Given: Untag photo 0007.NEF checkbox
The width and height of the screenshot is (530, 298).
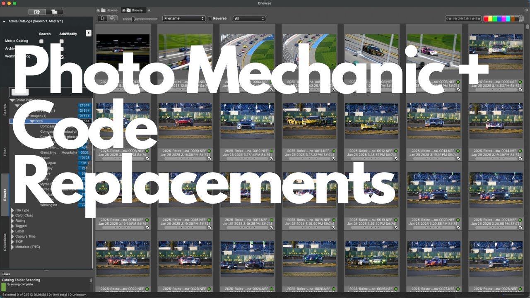Looking at the screenshot, I should coord(520,89).
